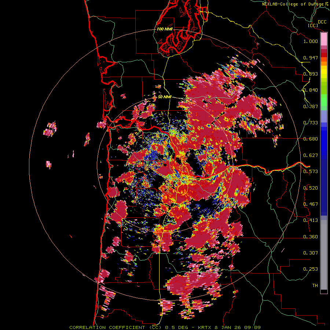Click the [CC] legend heading

(x=313, y=25)
